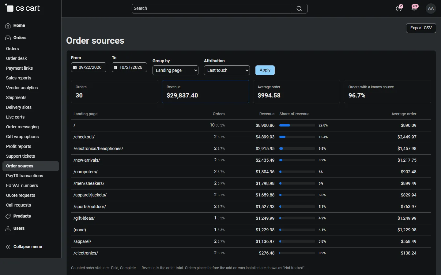Click the search magnifier icon
441x275 pixels.
(299, 9)
